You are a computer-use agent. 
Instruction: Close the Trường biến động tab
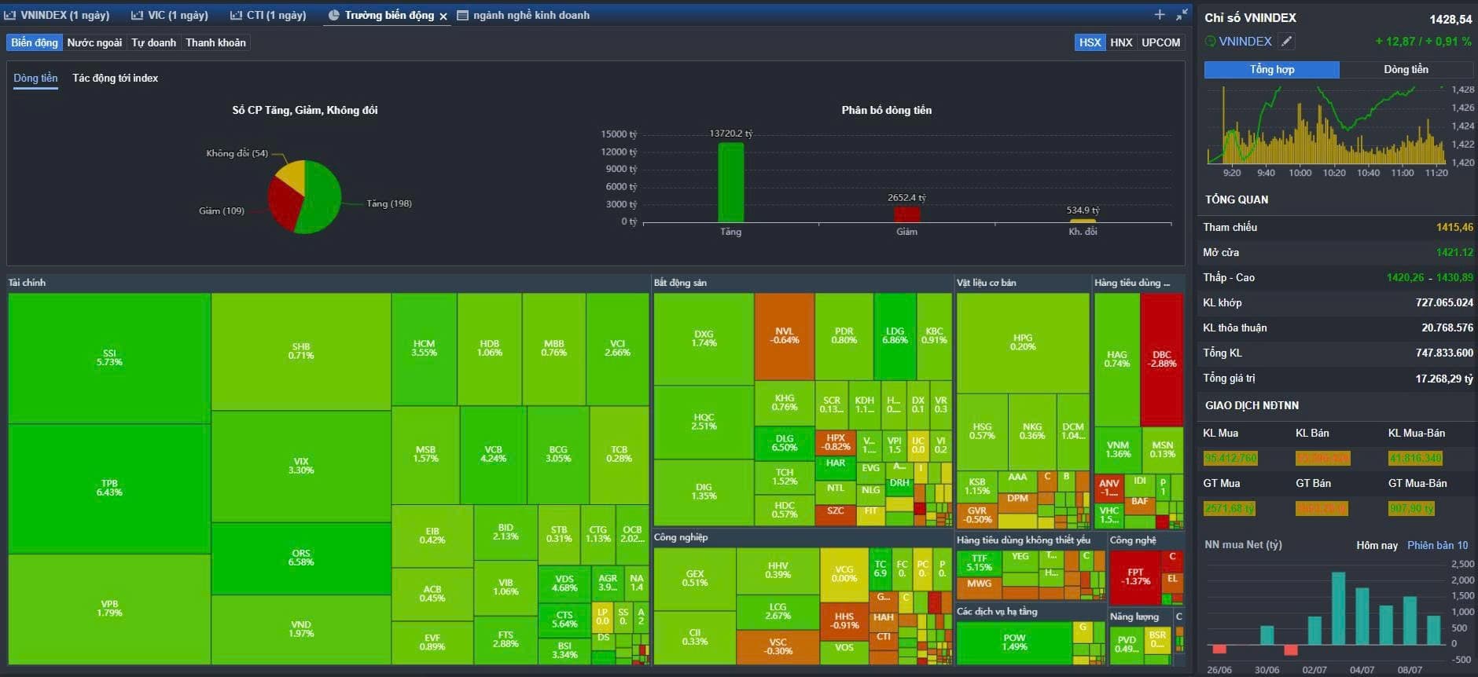click(443, 16)
